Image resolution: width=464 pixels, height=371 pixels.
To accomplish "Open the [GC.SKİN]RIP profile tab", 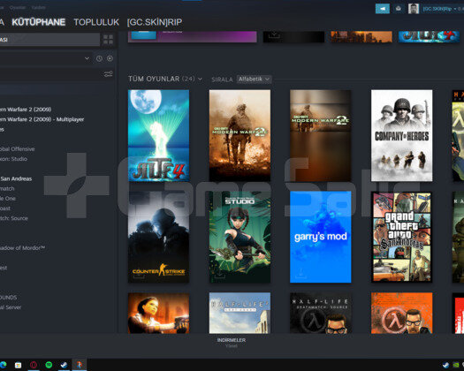I will [x=155, y=22].
